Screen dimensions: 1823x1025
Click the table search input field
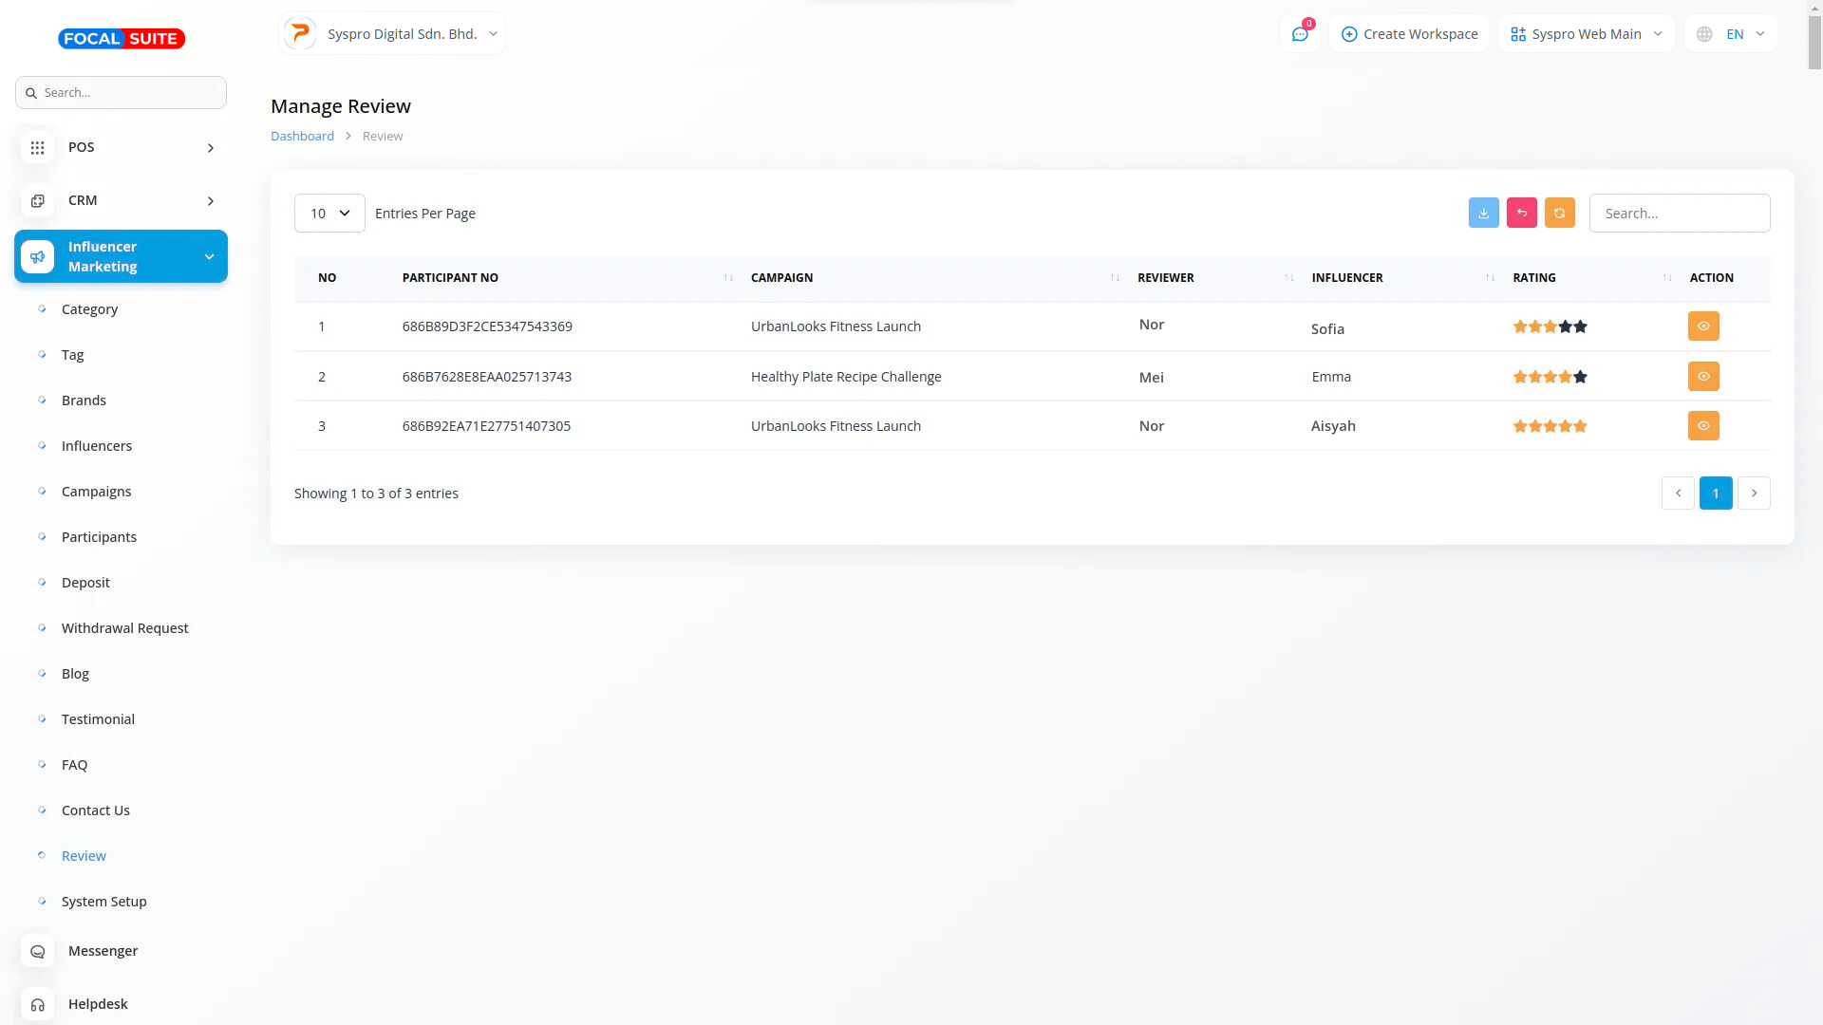tap(1679, 214)
